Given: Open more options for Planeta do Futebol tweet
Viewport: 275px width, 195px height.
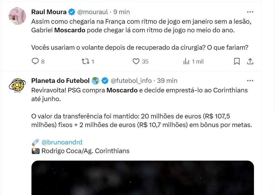Looking at the screenshot, I should click(x=250, y=81).
